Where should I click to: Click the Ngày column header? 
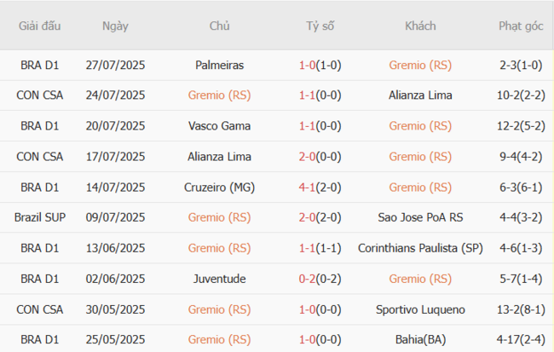[115, 26]
